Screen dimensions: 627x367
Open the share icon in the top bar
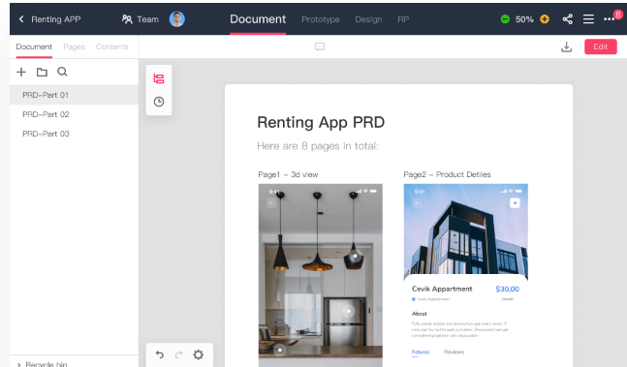568,18
